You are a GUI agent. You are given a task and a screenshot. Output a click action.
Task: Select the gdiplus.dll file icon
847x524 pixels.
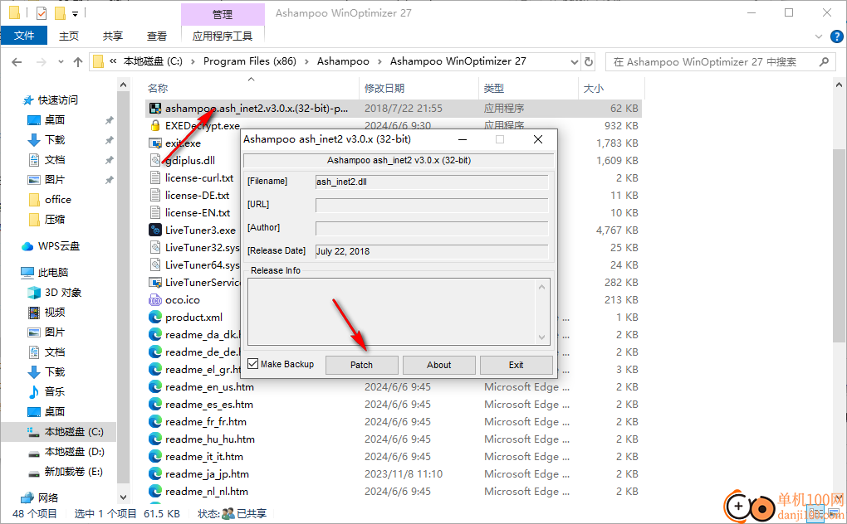pos(155,160)
